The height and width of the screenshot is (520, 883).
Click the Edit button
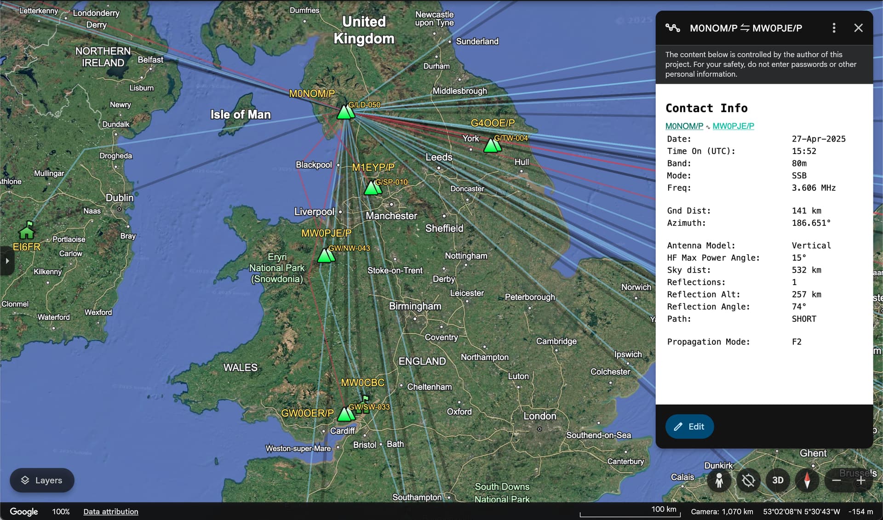point(689,427)
